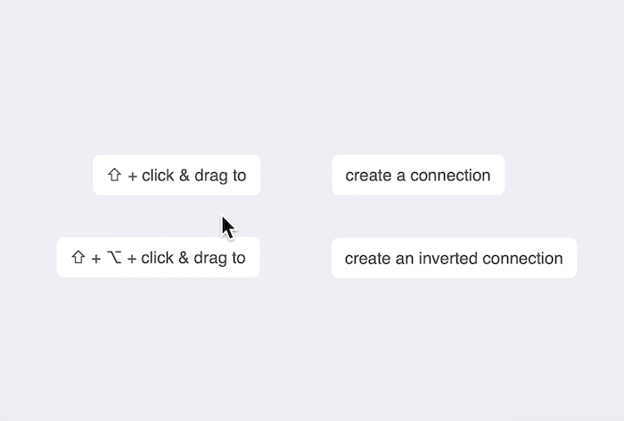Click "create" in the "create a connection" label

368,176
